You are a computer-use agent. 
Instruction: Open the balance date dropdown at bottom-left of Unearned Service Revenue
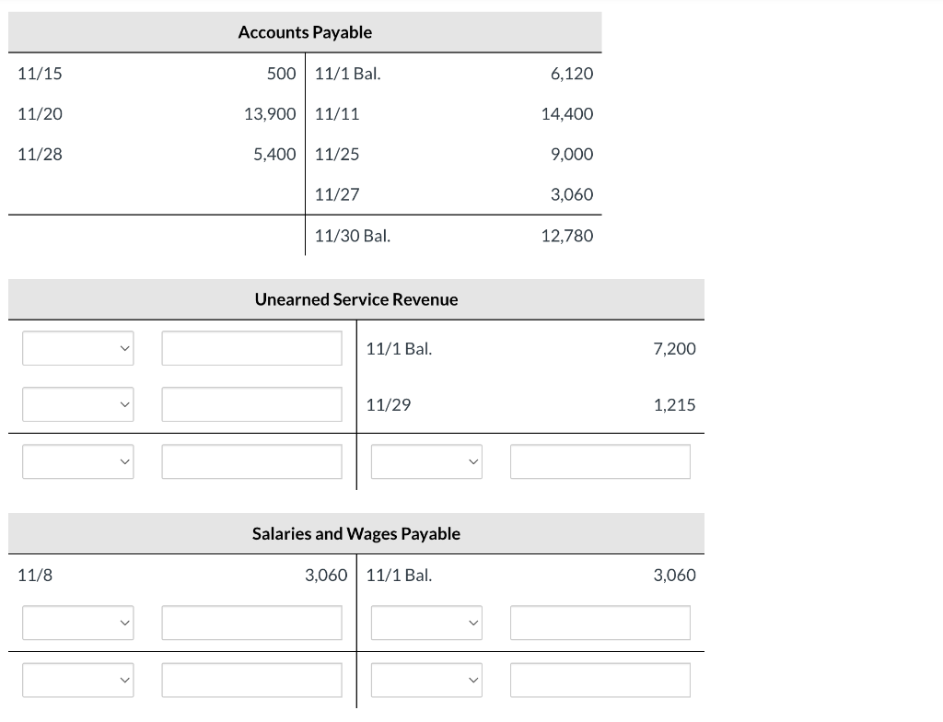click(x=77, y=461)
